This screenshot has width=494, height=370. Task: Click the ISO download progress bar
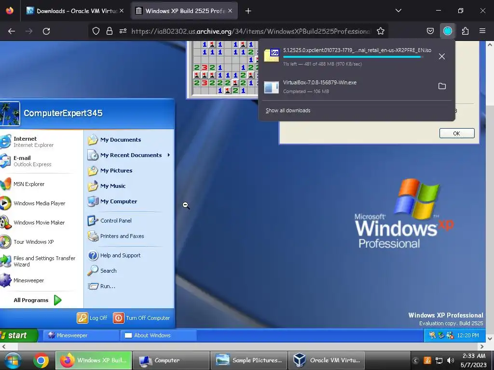click(x=353, y=57)
